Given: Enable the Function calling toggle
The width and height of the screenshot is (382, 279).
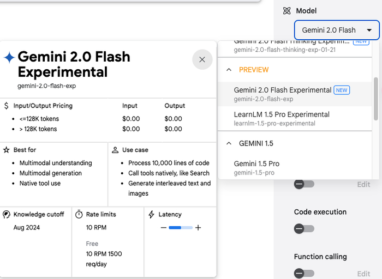Looking at the screenshot, I should pos(304,274).
